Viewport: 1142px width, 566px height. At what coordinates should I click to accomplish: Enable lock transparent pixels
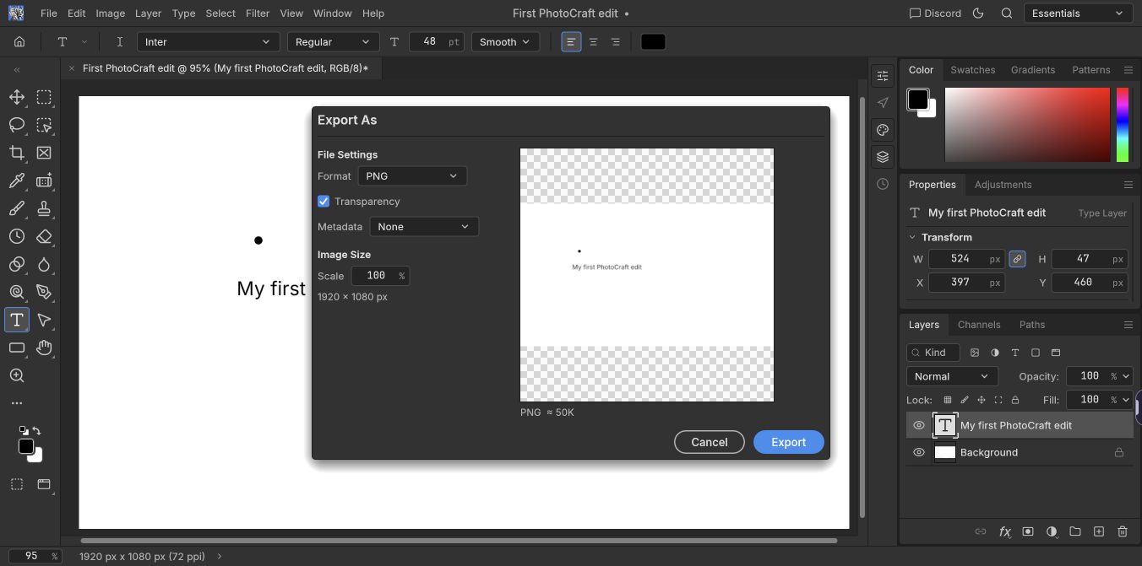tap(948, 400)
